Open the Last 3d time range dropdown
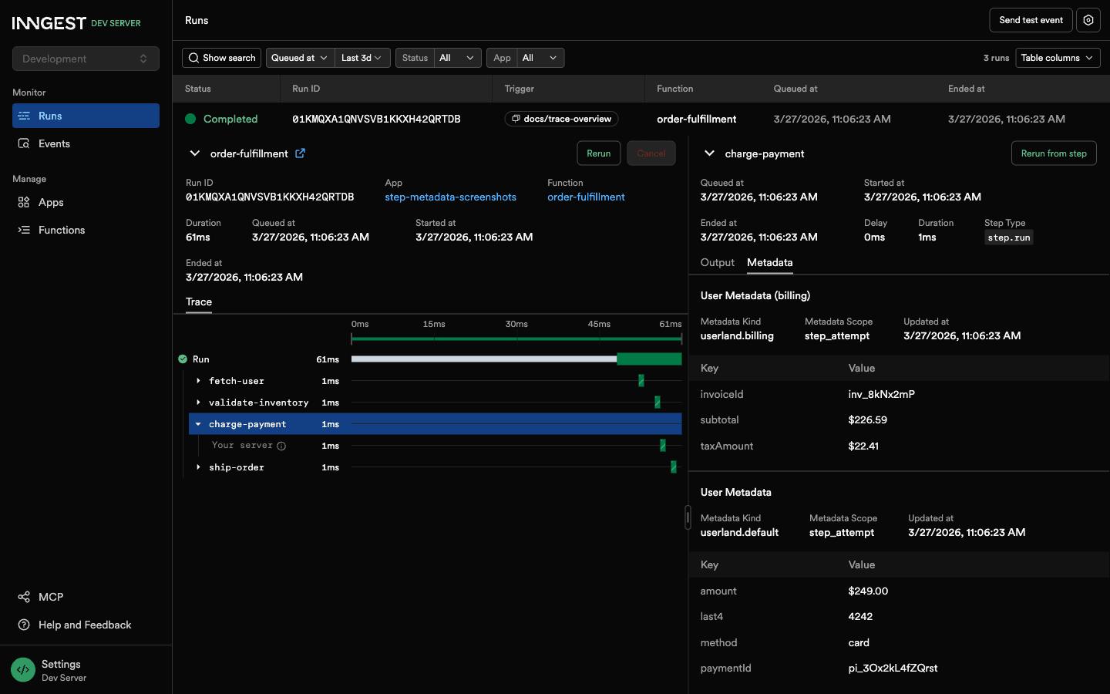1110x694 pixels. [x=362, y=58]
